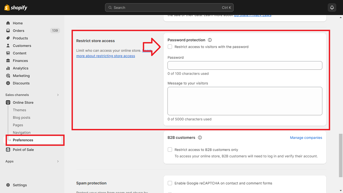
Task: Enable restrict access to visitors with password
Action: click(170, 46)
